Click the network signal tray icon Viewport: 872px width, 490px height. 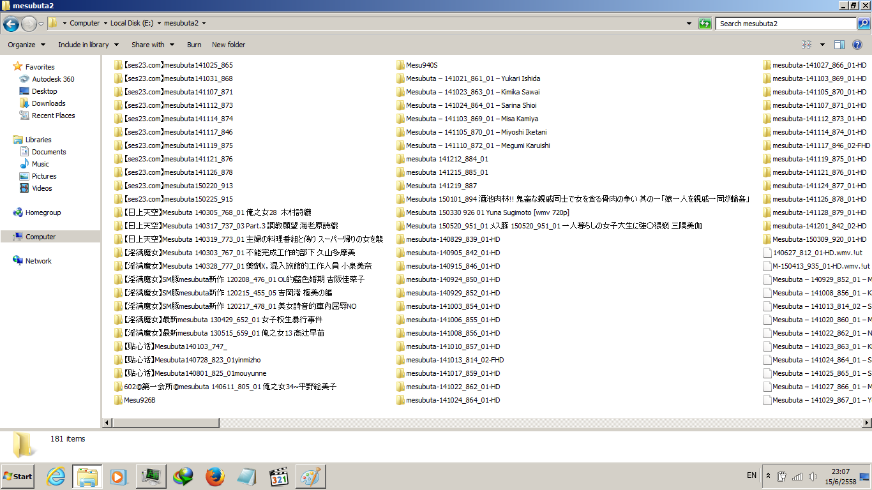tap(797, 476)
